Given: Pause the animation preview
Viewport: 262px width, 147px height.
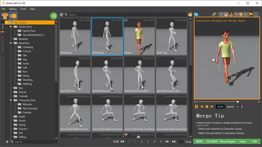Looking at the screenshot, I should pyautogui.click(x=196, y=107).
